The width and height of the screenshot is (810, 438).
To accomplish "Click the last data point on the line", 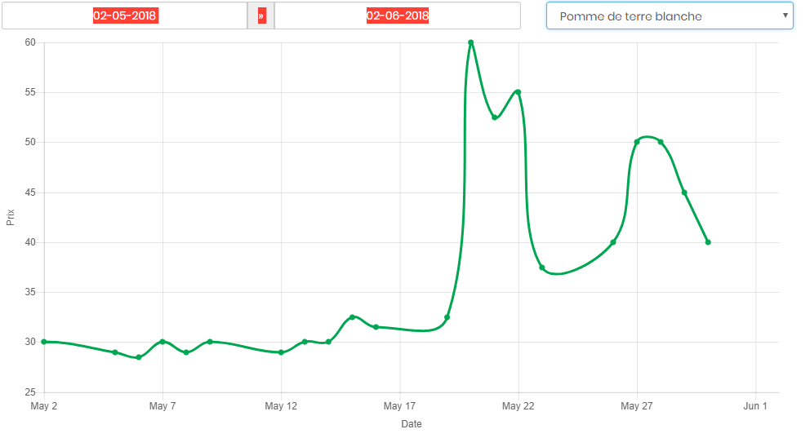I will [x=708, y=242].
